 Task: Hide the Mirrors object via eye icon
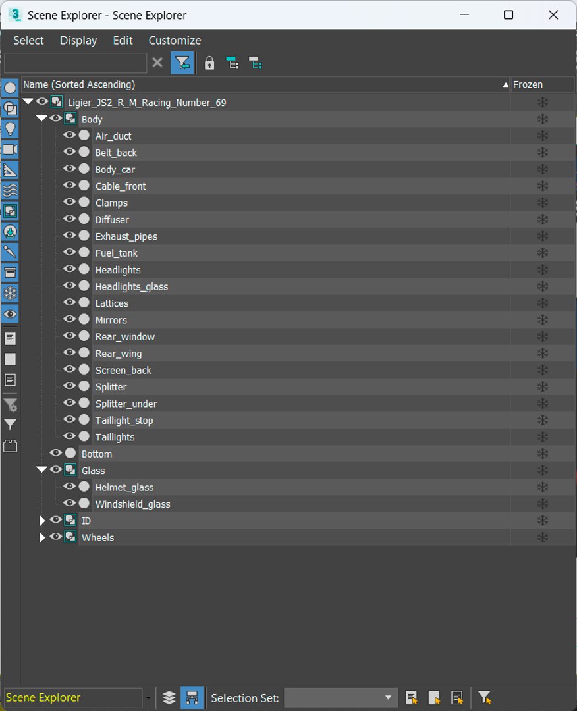pos(69,319)
